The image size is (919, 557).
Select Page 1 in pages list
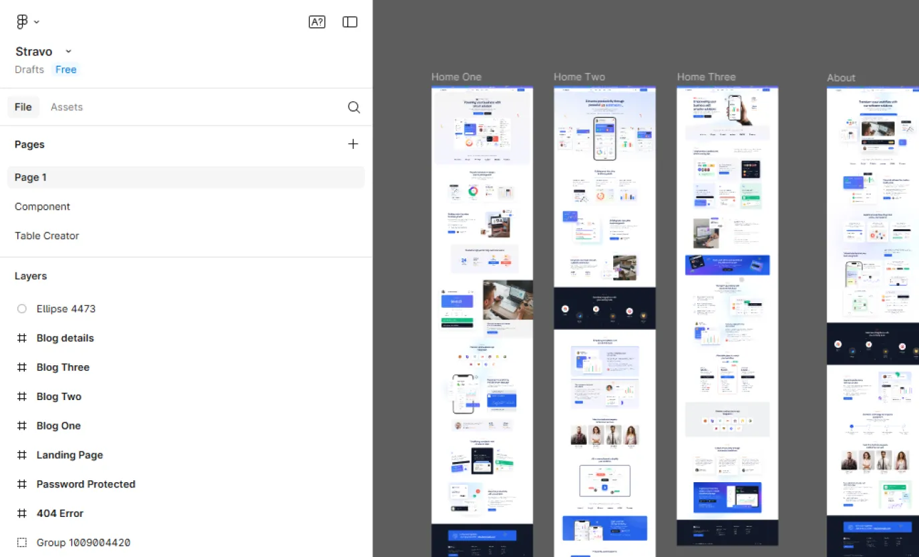tap(186, 178)
